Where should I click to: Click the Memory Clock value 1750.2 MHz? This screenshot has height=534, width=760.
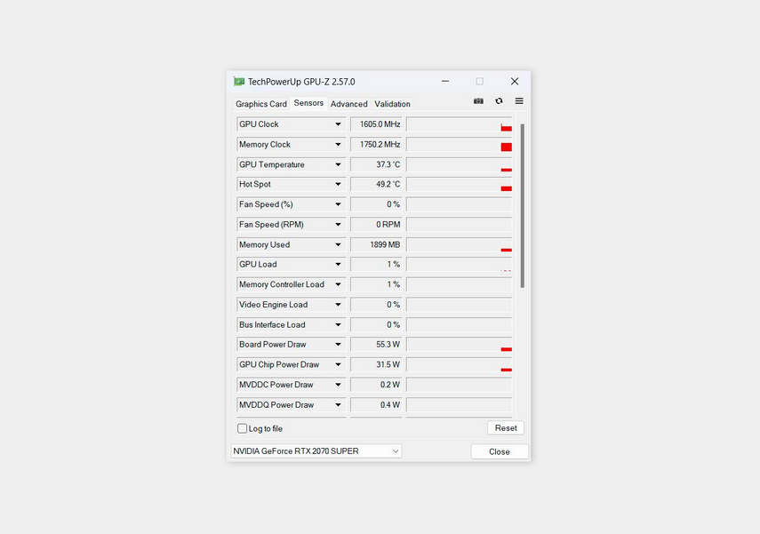click(376, 145)
